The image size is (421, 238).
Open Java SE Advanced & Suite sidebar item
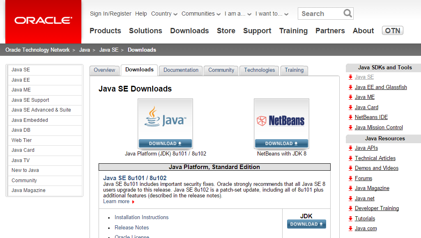coord(45,110)
